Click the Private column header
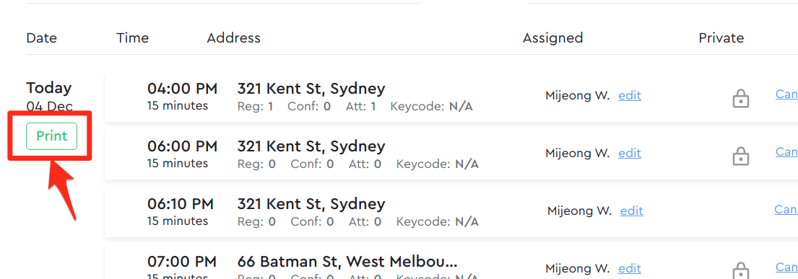This screenshot has width=798, height=279. (721, 37)
